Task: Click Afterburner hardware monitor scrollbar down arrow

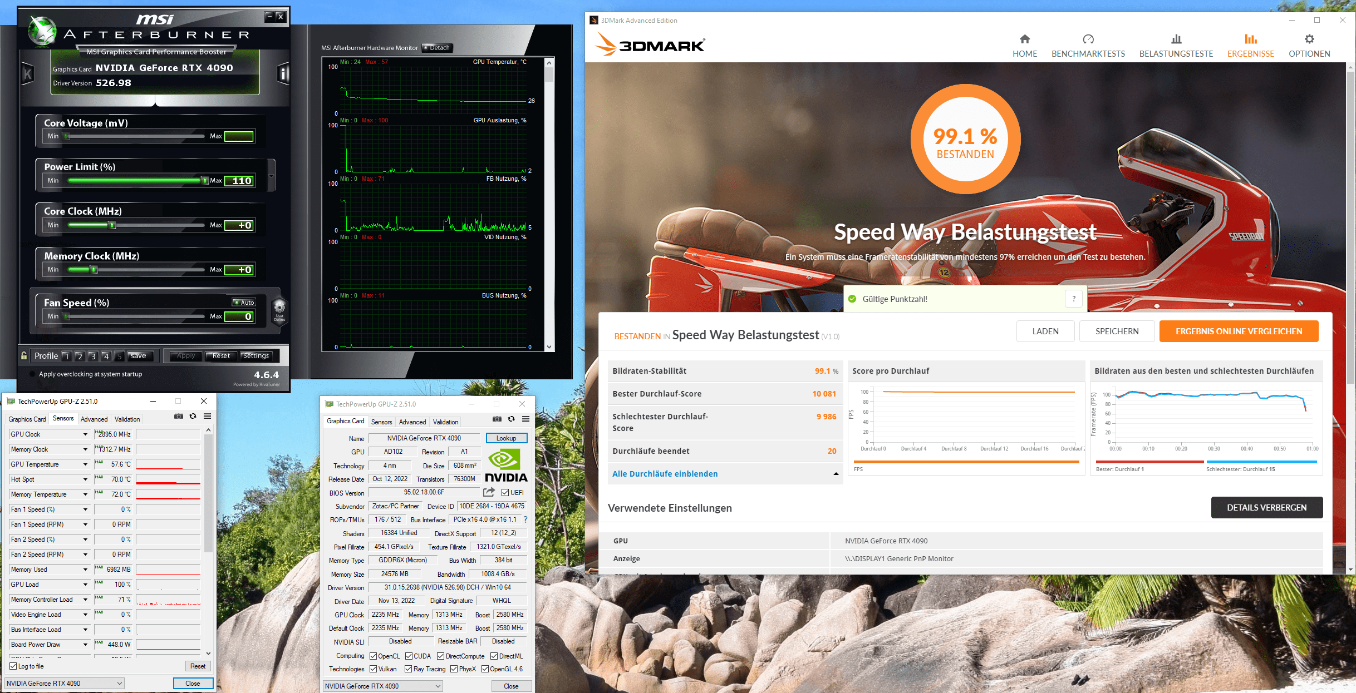Action: click(x=549, y=346)
